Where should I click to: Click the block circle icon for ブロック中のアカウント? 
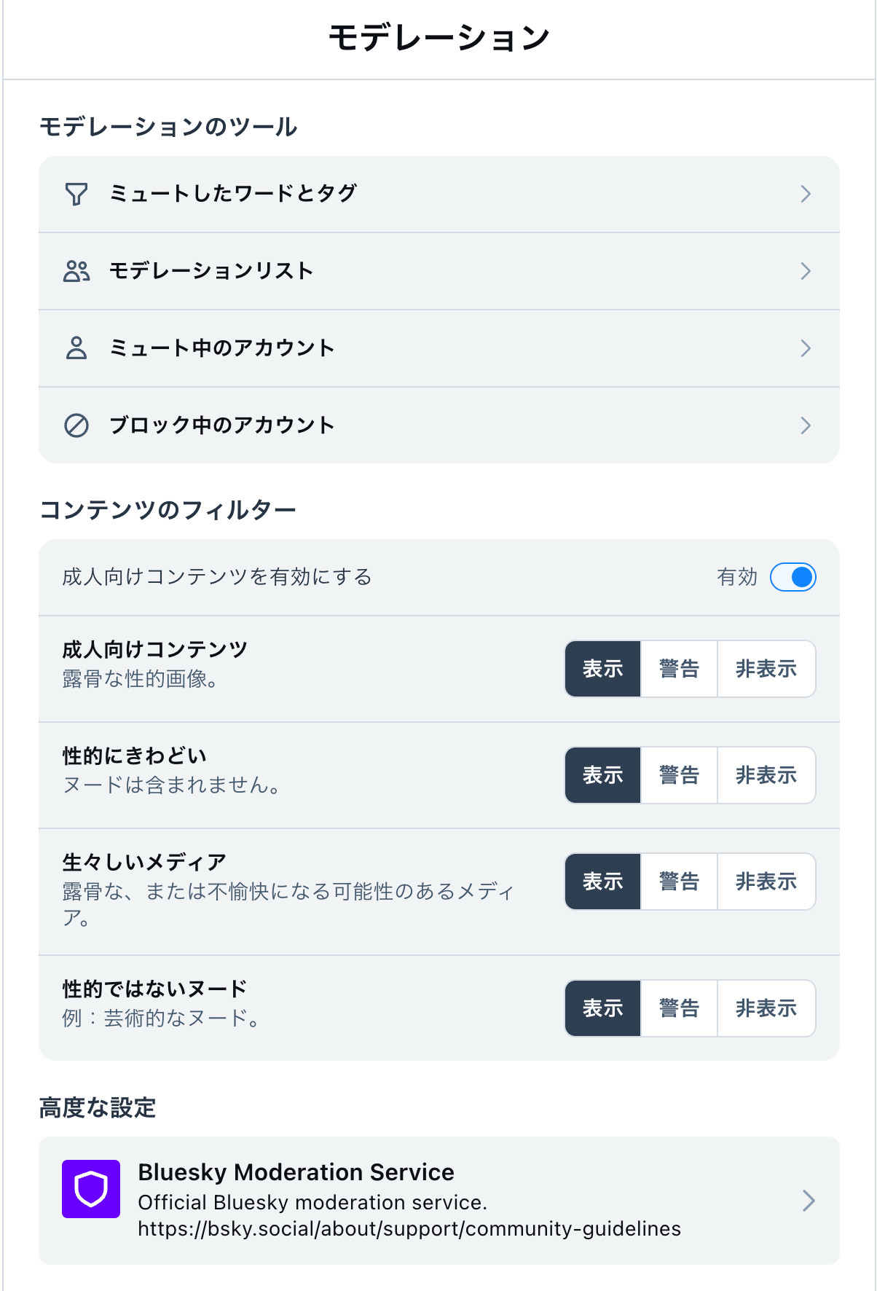point(76,425)
